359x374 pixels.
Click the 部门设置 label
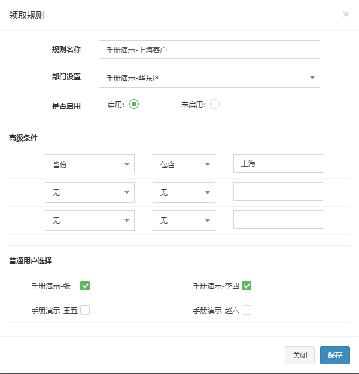point(66,77)
